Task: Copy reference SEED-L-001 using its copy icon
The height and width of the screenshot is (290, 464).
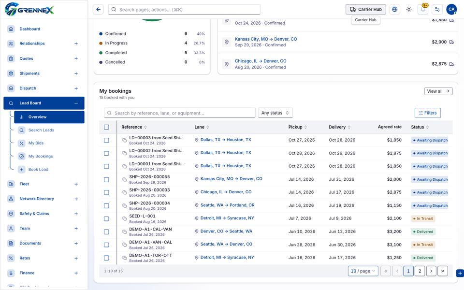Action: point(124,218)
